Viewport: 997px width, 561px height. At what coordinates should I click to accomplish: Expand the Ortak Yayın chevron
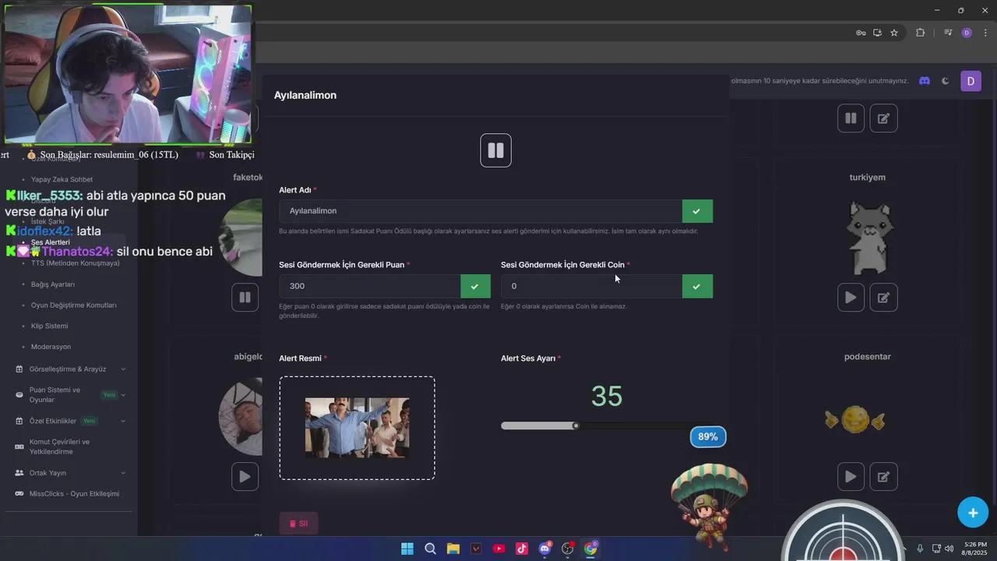coord(123,473)
